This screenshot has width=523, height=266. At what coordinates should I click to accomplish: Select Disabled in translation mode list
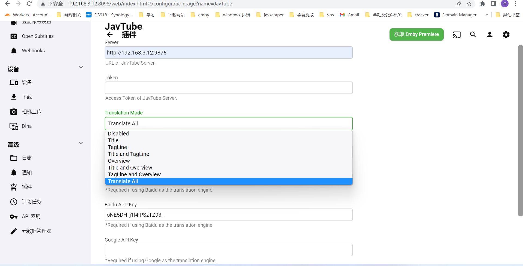[229, 134]
